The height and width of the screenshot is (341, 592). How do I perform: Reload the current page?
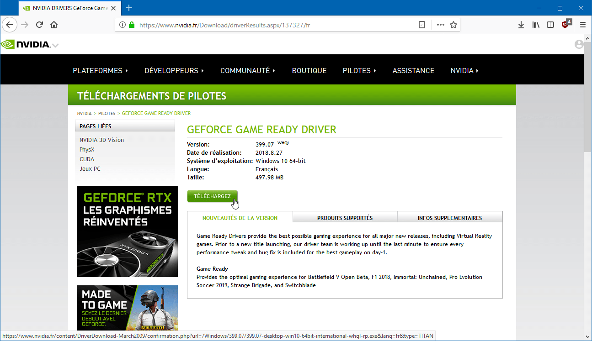[39, 25]
